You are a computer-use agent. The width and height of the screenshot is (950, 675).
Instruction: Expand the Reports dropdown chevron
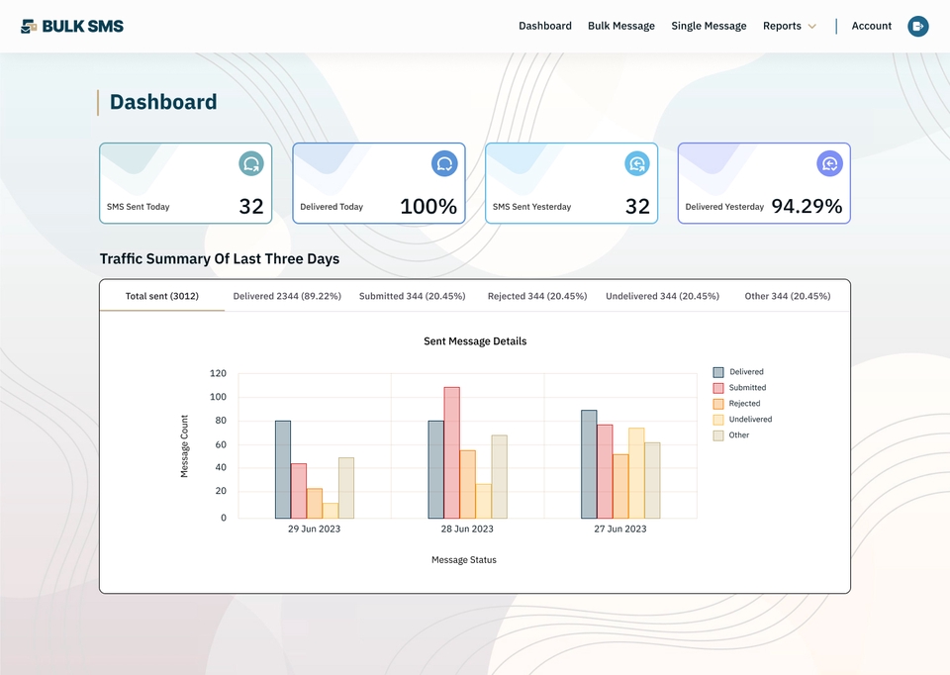[812, 26]
